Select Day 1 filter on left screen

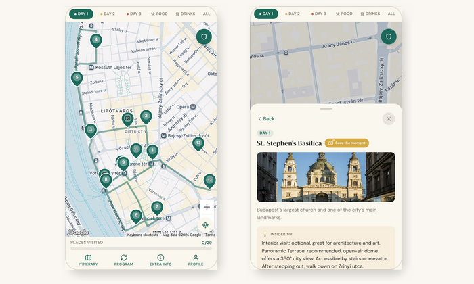(81, 14)
